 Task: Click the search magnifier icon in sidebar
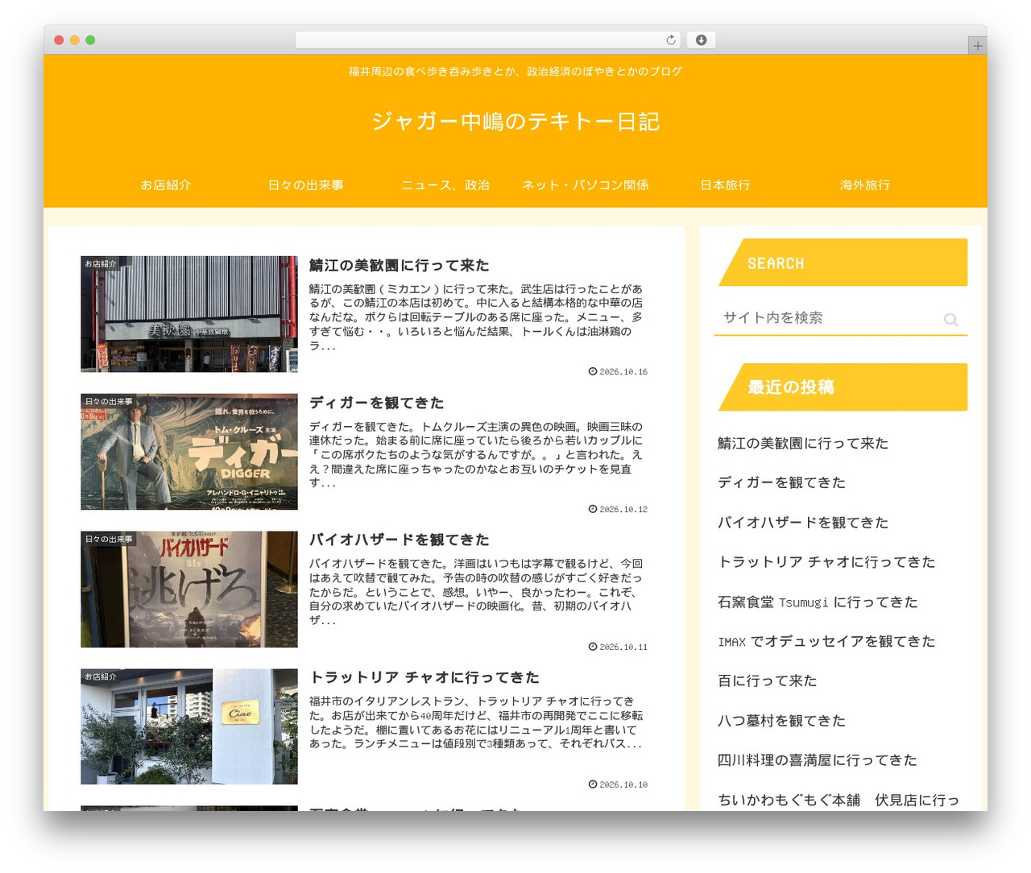point(950,320)
